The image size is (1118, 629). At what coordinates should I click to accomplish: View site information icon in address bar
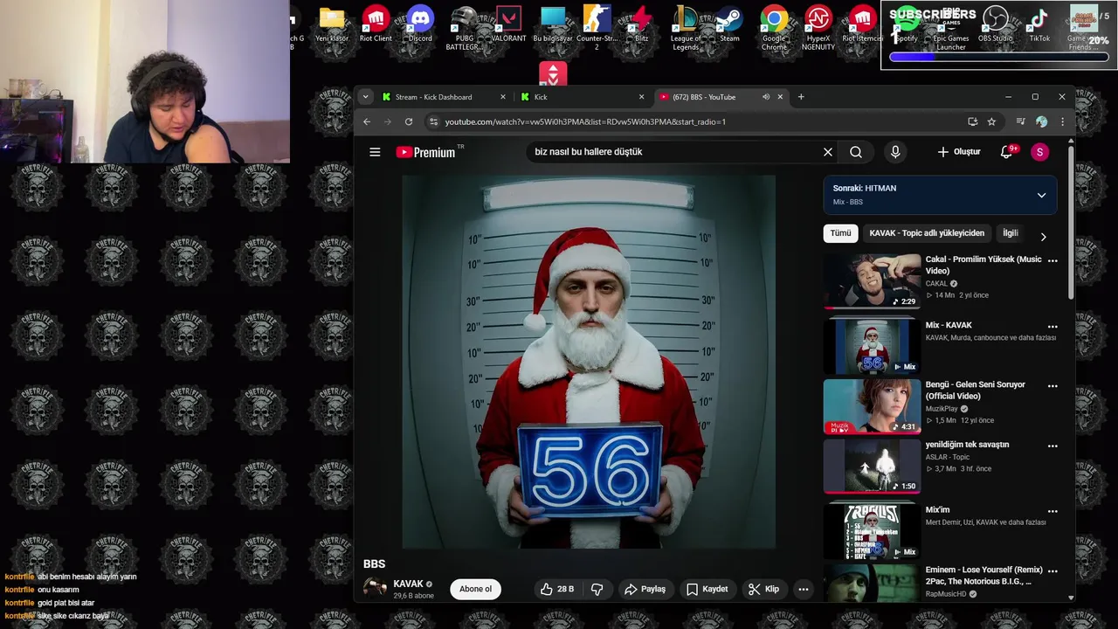(x=433, y=121)
